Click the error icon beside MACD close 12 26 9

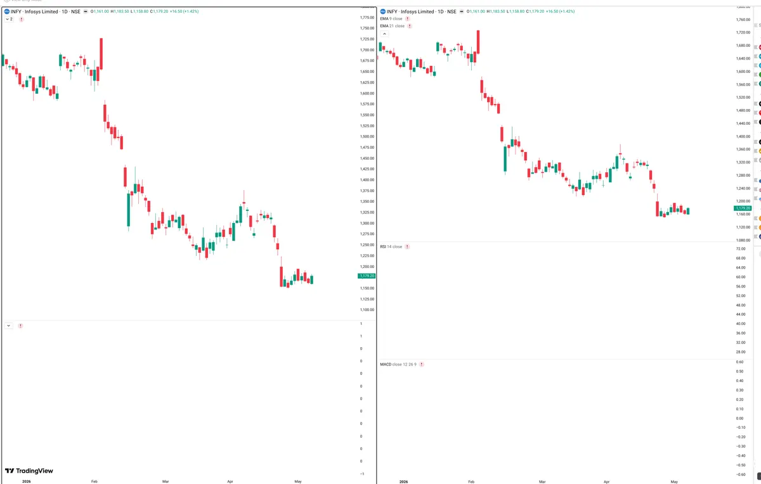(x=422, y=364)
